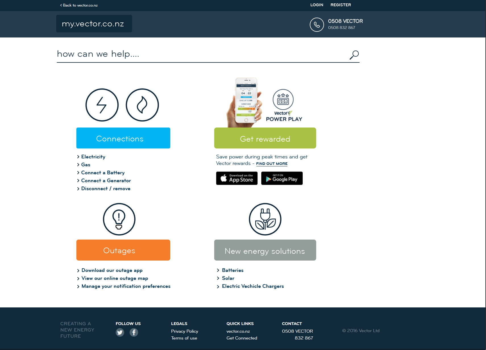Click the LEGALS footer heading
Screen dimensions: 486x350
179,324
